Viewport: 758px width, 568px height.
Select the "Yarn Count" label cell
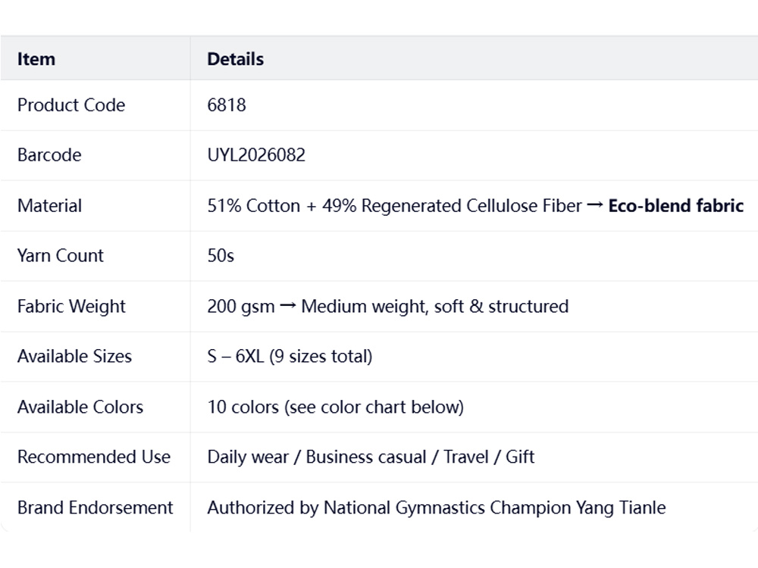point(61,256)
